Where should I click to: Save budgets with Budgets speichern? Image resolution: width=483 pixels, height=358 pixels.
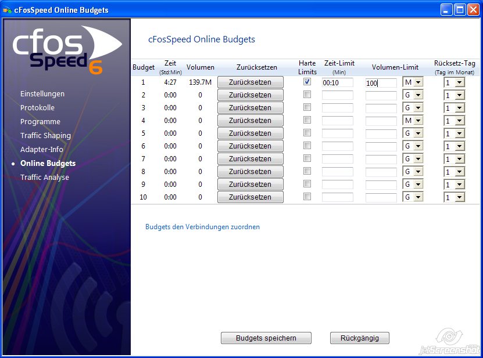coord(266,338)
